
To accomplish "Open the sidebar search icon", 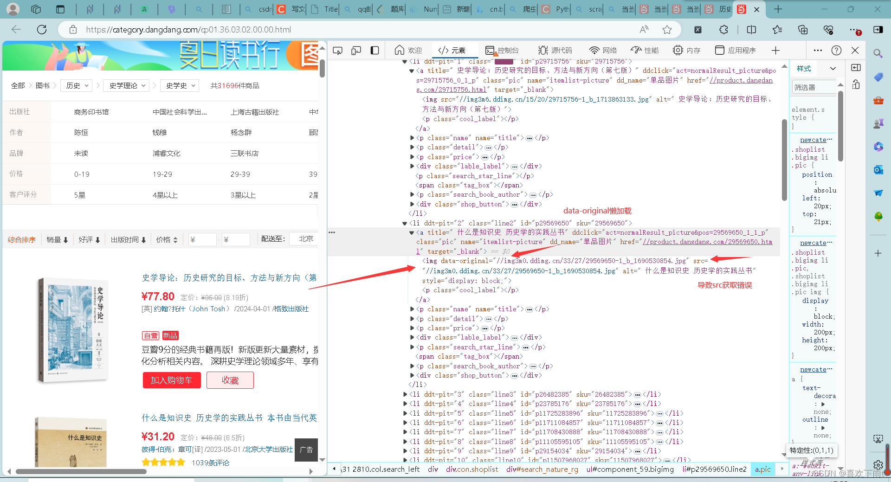I will click(x=878, y=53).
